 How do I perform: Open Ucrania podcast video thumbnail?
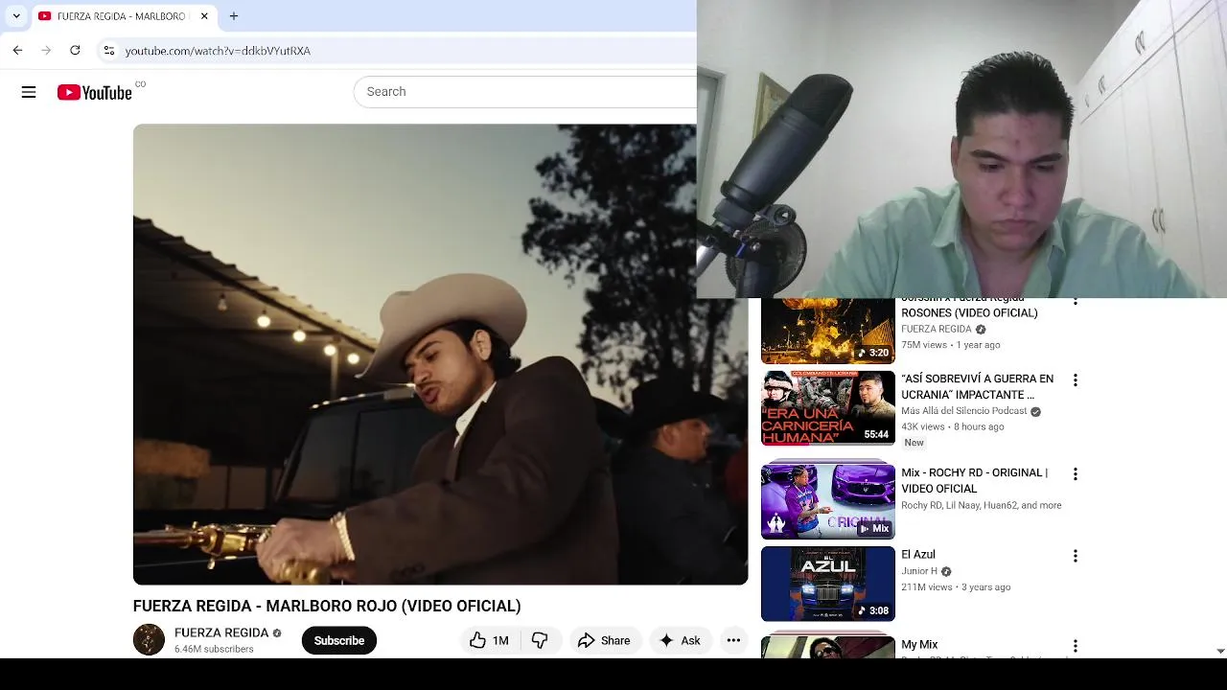(x=828, y=408)
